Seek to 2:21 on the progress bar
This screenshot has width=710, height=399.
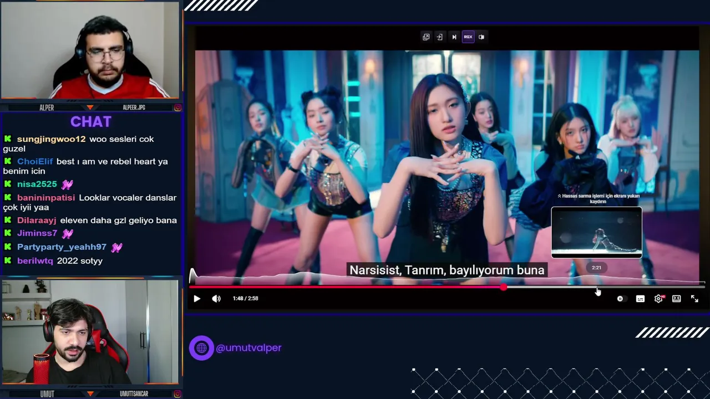[x=597, y=287]
